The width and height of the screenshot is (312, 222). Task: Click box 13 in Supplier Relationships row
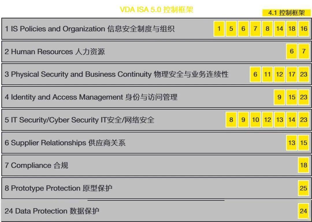(292, 142)
